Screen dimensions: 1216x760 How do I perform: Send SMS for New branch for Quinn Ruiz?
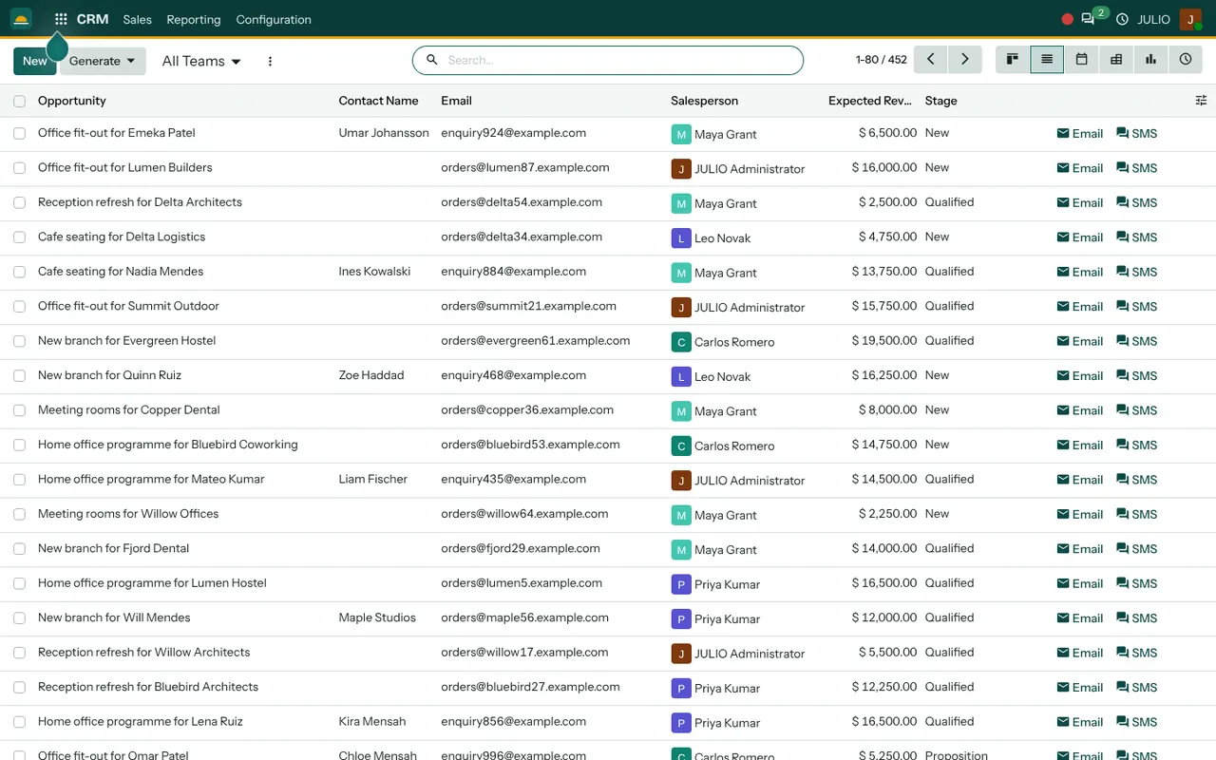pyautogui.click(x=1137, y=376)
